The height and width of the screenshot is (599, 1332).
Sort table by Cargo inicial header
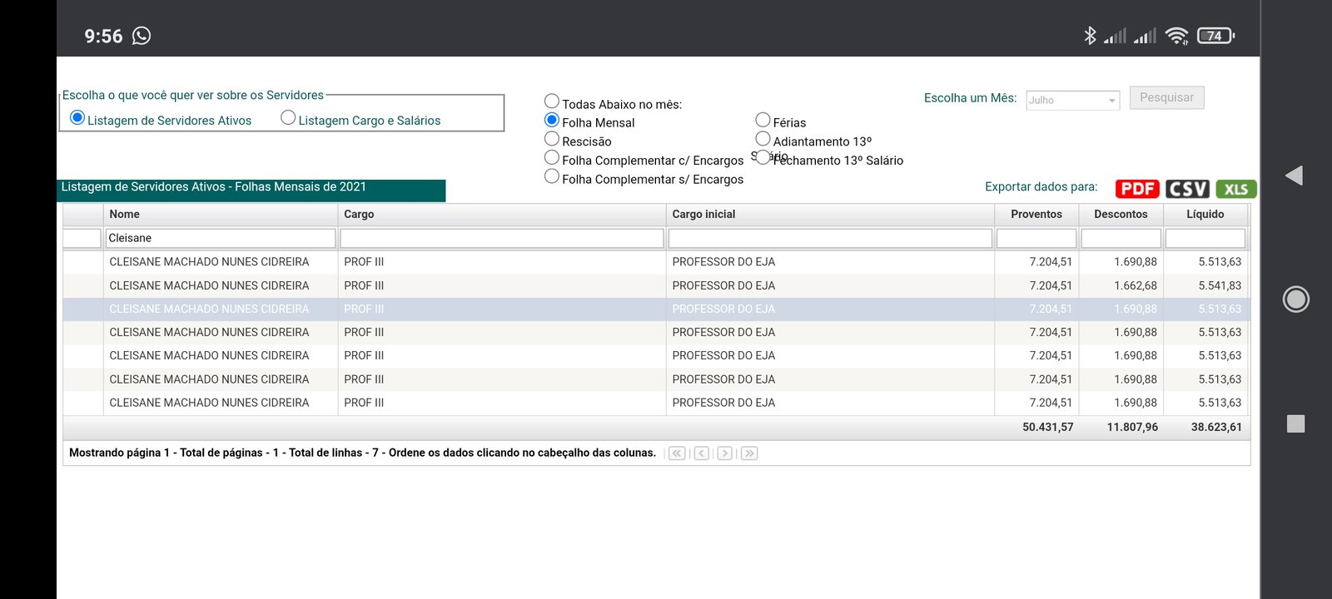click(703, 215)
